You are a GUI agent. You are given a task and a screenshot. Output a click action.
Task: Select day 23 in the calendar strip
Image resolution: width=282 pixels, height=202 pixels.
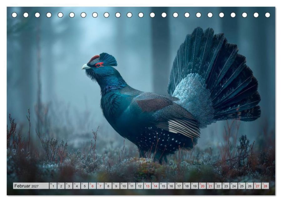[x=226, y=186]
